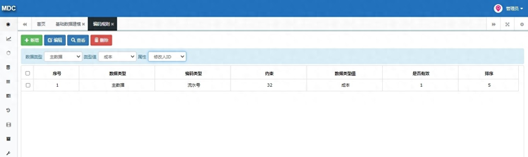
Task: Open the 属性 dropdown showing 修改人ID
Action: (167, 56)
